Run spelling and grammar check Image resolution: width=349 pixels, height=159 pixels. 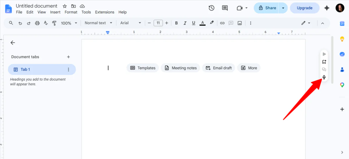46,23
